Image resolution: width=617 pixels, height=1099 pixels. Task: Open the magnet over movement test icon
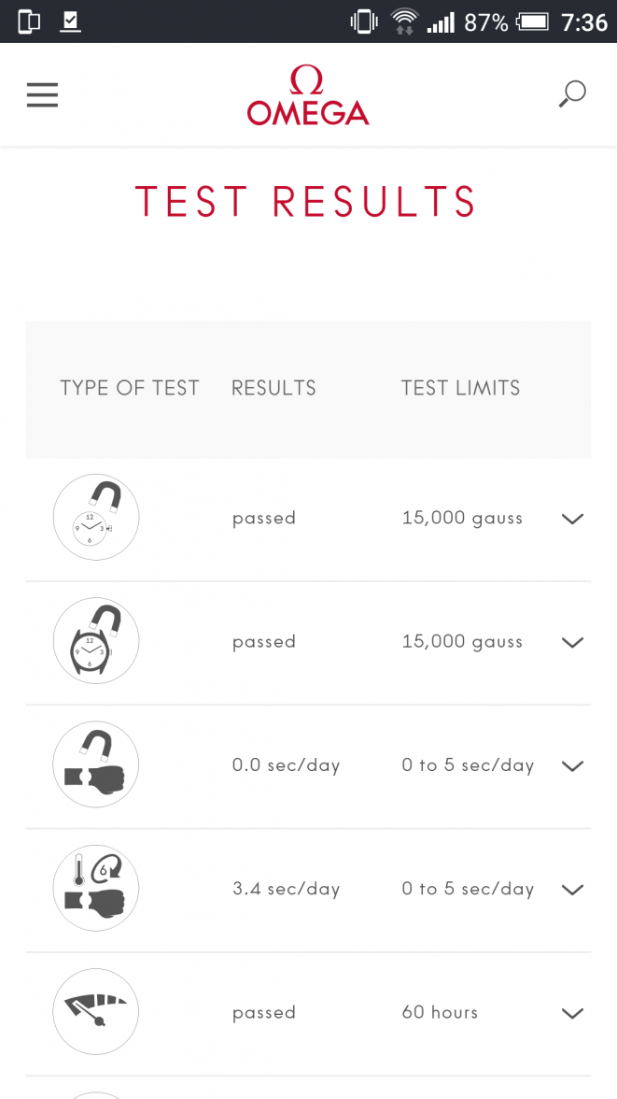pyautogui.click(x=96, y=517)
